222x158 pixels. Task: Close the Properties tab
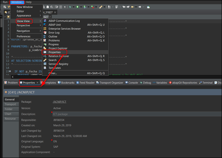point(37,83)
